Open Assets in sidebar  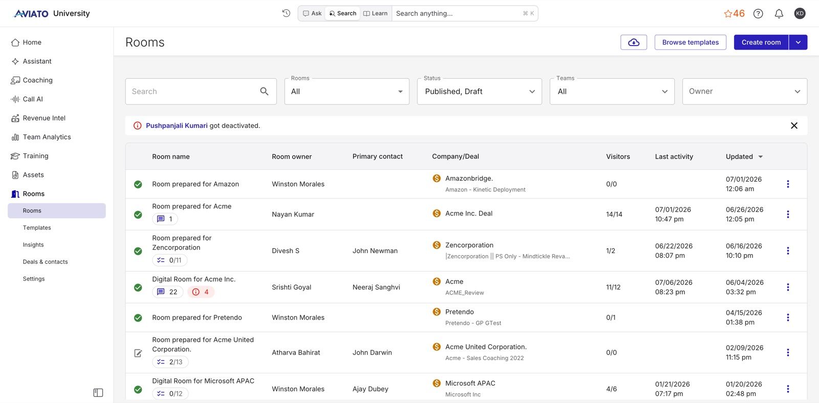point(33,175)
